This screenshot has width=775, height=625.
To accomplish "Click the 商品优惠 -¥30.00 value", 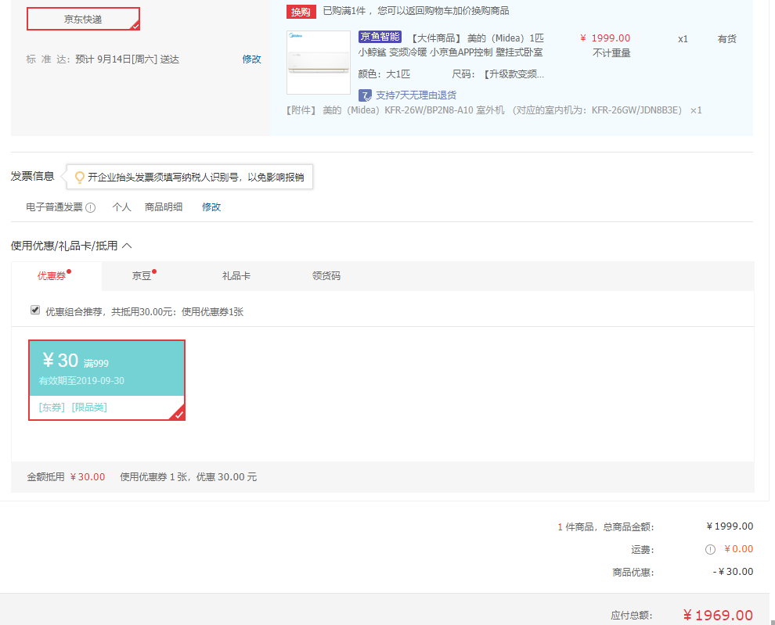I will pyautogui.click(x=733, y=572).
